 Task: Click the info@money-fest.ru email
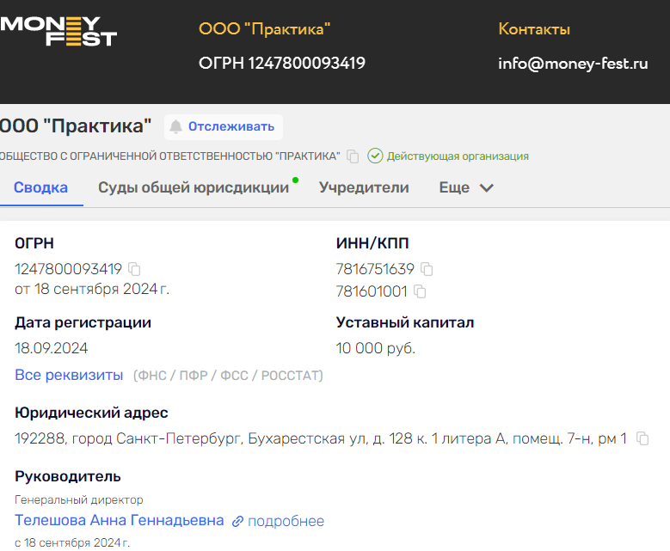pos(573,64)
